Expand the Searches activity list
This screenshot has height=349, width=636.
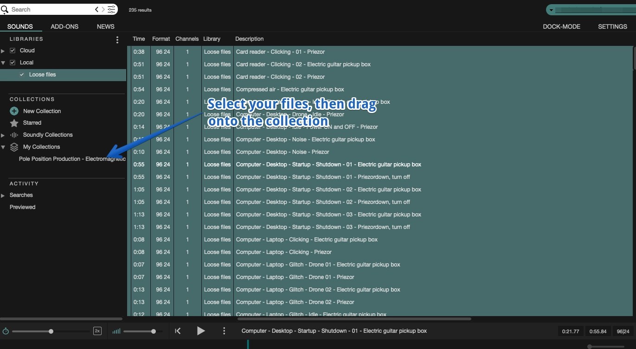[3, 195]
